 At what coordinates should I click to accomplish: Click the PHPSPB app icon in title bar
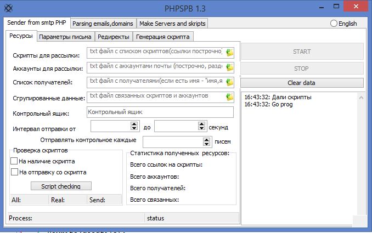(9, 8)
